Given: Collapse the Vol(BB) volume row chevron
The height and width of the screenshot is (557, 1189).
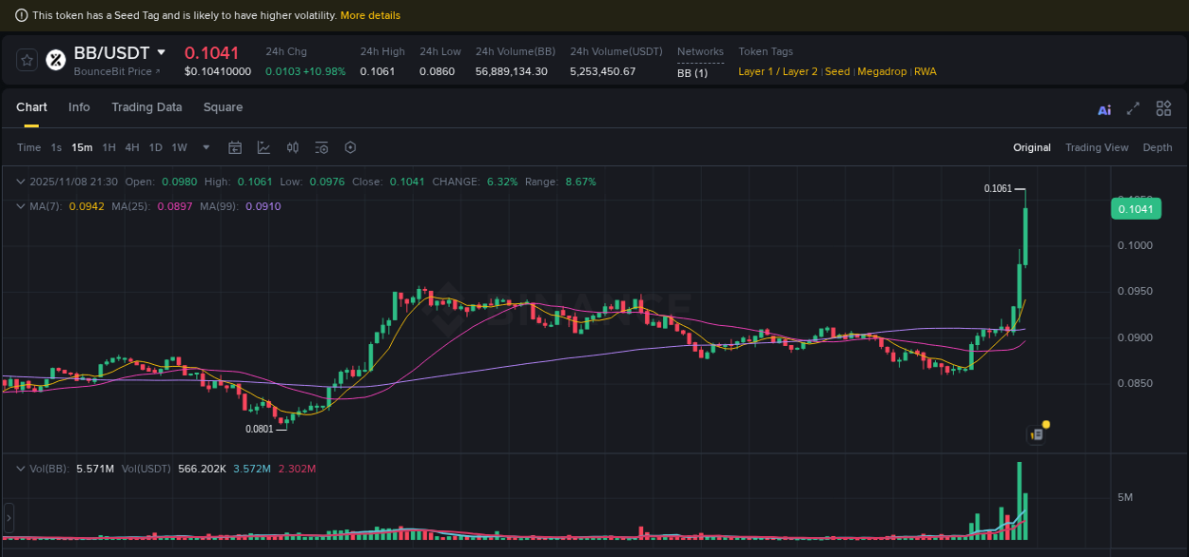Looking at the screenshot, I should pyautogui.click(x=20, y=469).
